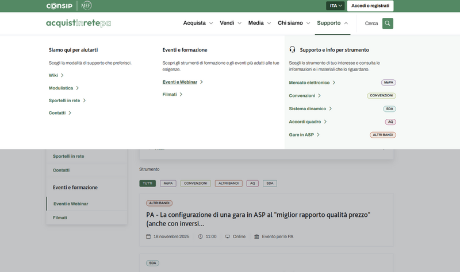Collapse the Supporto menu
The height and width of the screenshot is (272, 460).
click(x=332, y=24)
